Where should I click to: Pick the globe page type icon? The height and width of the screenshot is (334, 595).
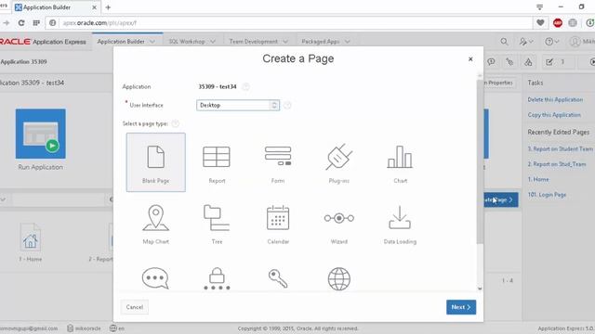point(338,278)
